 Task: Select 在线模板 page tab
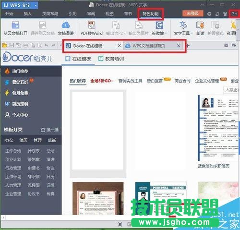tap(78, 59)
